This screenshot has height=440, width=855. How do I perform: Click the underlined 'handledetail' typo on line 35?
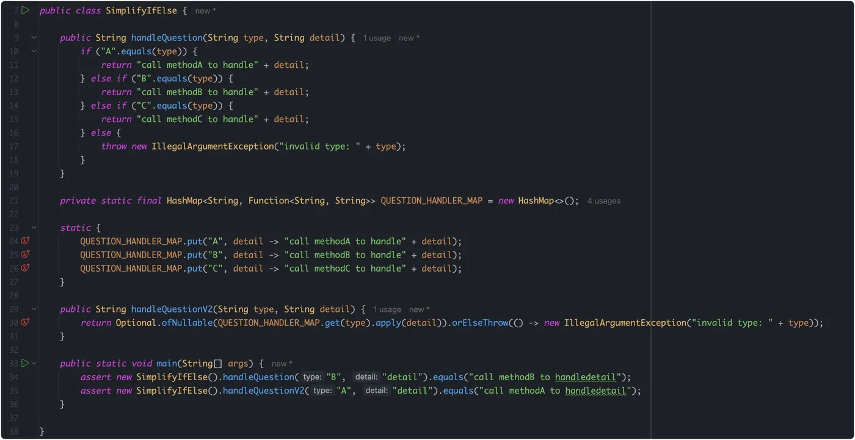[596, 391]
